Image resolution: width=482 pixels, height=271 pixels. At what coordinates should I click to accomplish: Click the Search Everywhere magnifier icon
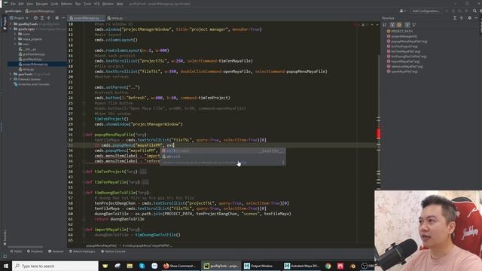click(x=474, y=11)
